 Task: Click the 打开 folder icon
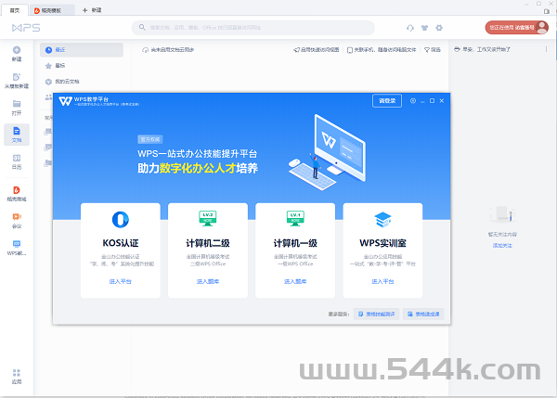16,108
